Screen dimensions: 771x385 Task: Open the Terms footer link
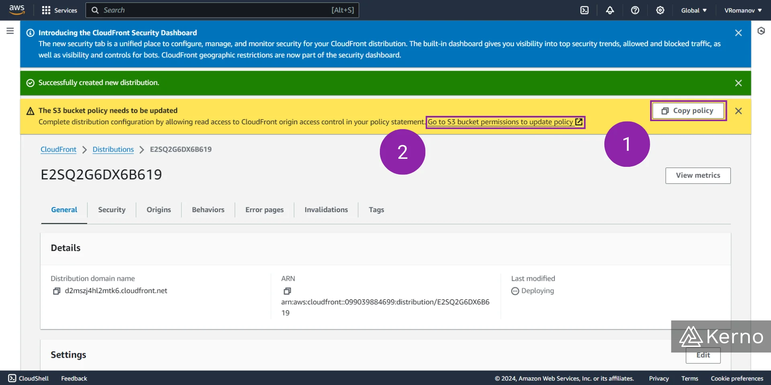coord(690,378)
